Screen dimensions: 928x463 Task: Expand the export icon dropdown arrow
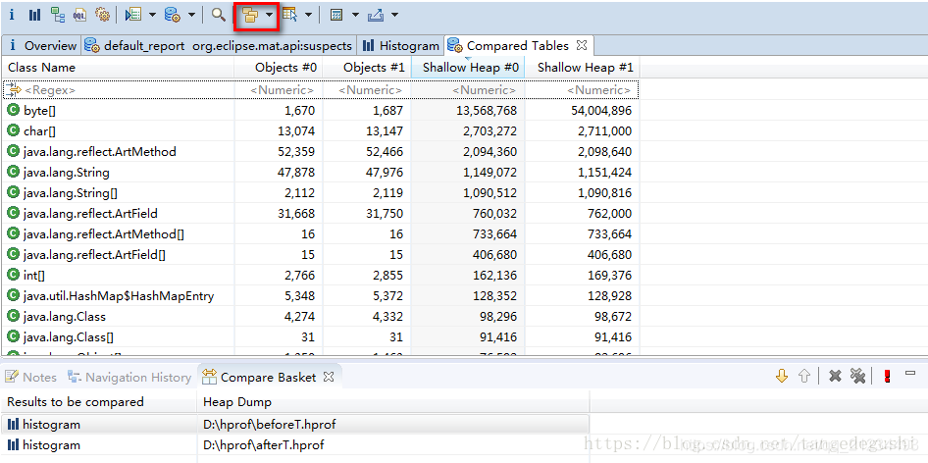pos(394,16)
